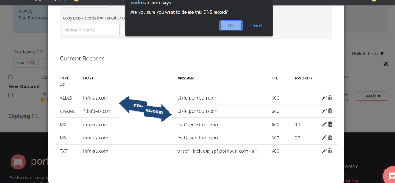Click the sort icon under TYPE column
The width and height of the screenshot is (395, 183).
[x=62, y=85]
